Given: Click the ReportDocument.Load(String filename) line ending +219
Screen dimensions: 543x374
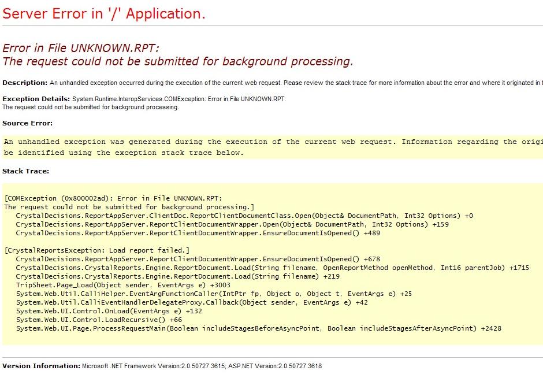Looking at the screenshot, I should coord(178,276).
